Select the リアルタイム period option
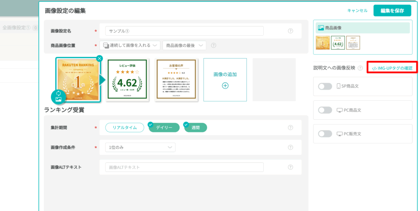420x211 pixels. [x=125, y=128]
